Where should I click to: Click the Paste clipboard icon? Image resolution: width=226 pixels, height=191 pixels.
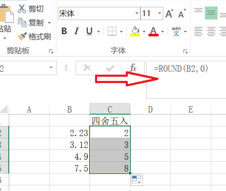(6, 14)
